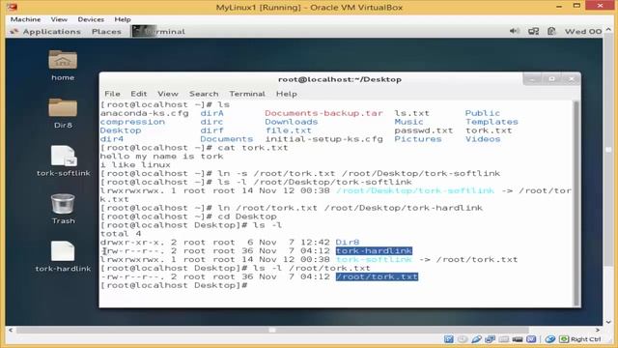Click the terminal vertical scrollbar
Image resolution: width=618 pixels, height=348 pixels.
coord(576,203)
